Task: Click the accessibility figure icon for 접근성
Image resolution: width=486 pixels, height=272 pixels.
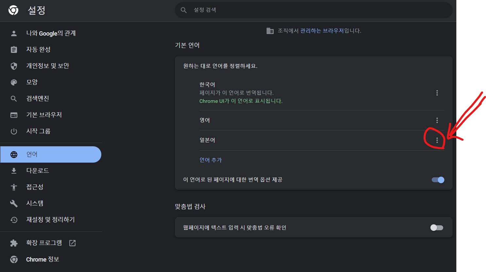Action: (14, 187)
